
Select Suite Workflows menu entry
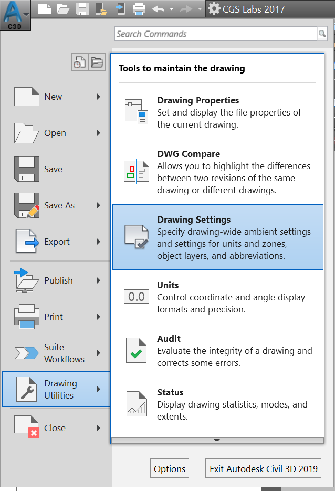click(56, 353)
